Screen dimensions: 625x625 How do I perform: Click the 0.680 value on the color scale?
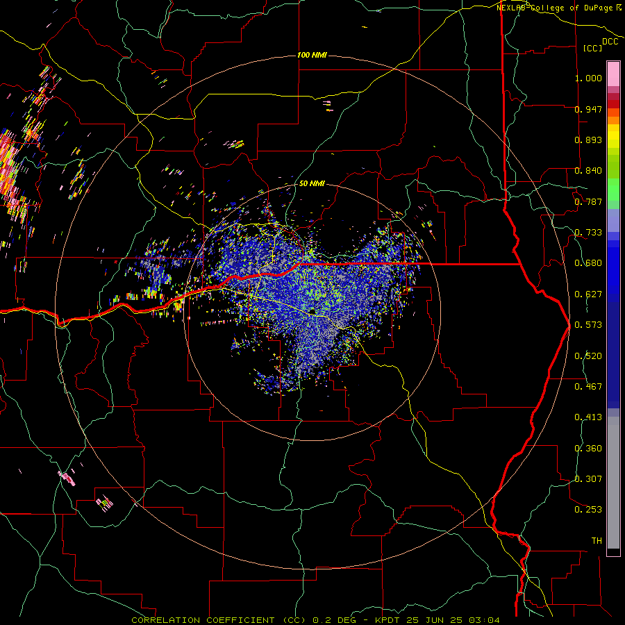(x=588, y=263)
